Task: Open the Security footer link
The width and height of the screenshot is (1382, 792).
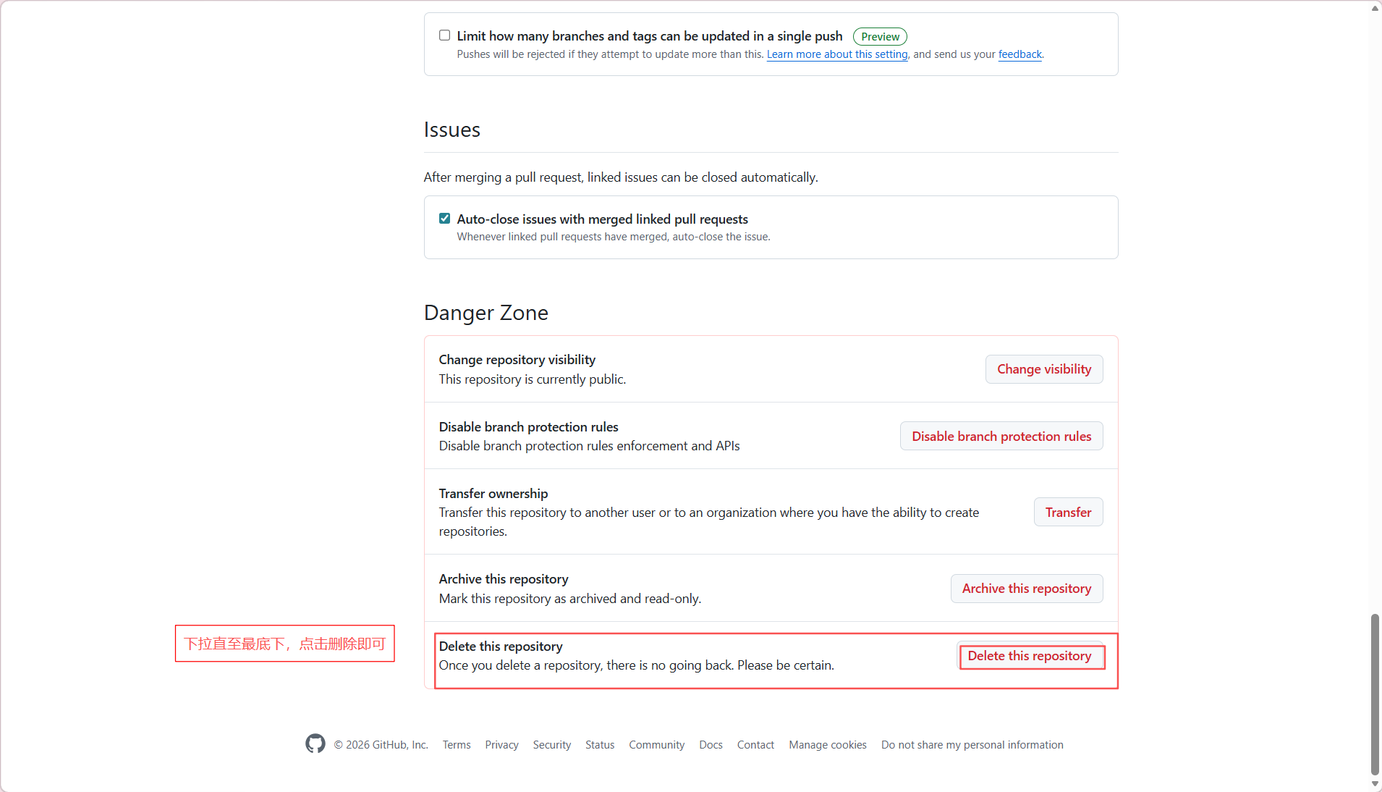Action: pyautogui.click(x=551, y=745)
